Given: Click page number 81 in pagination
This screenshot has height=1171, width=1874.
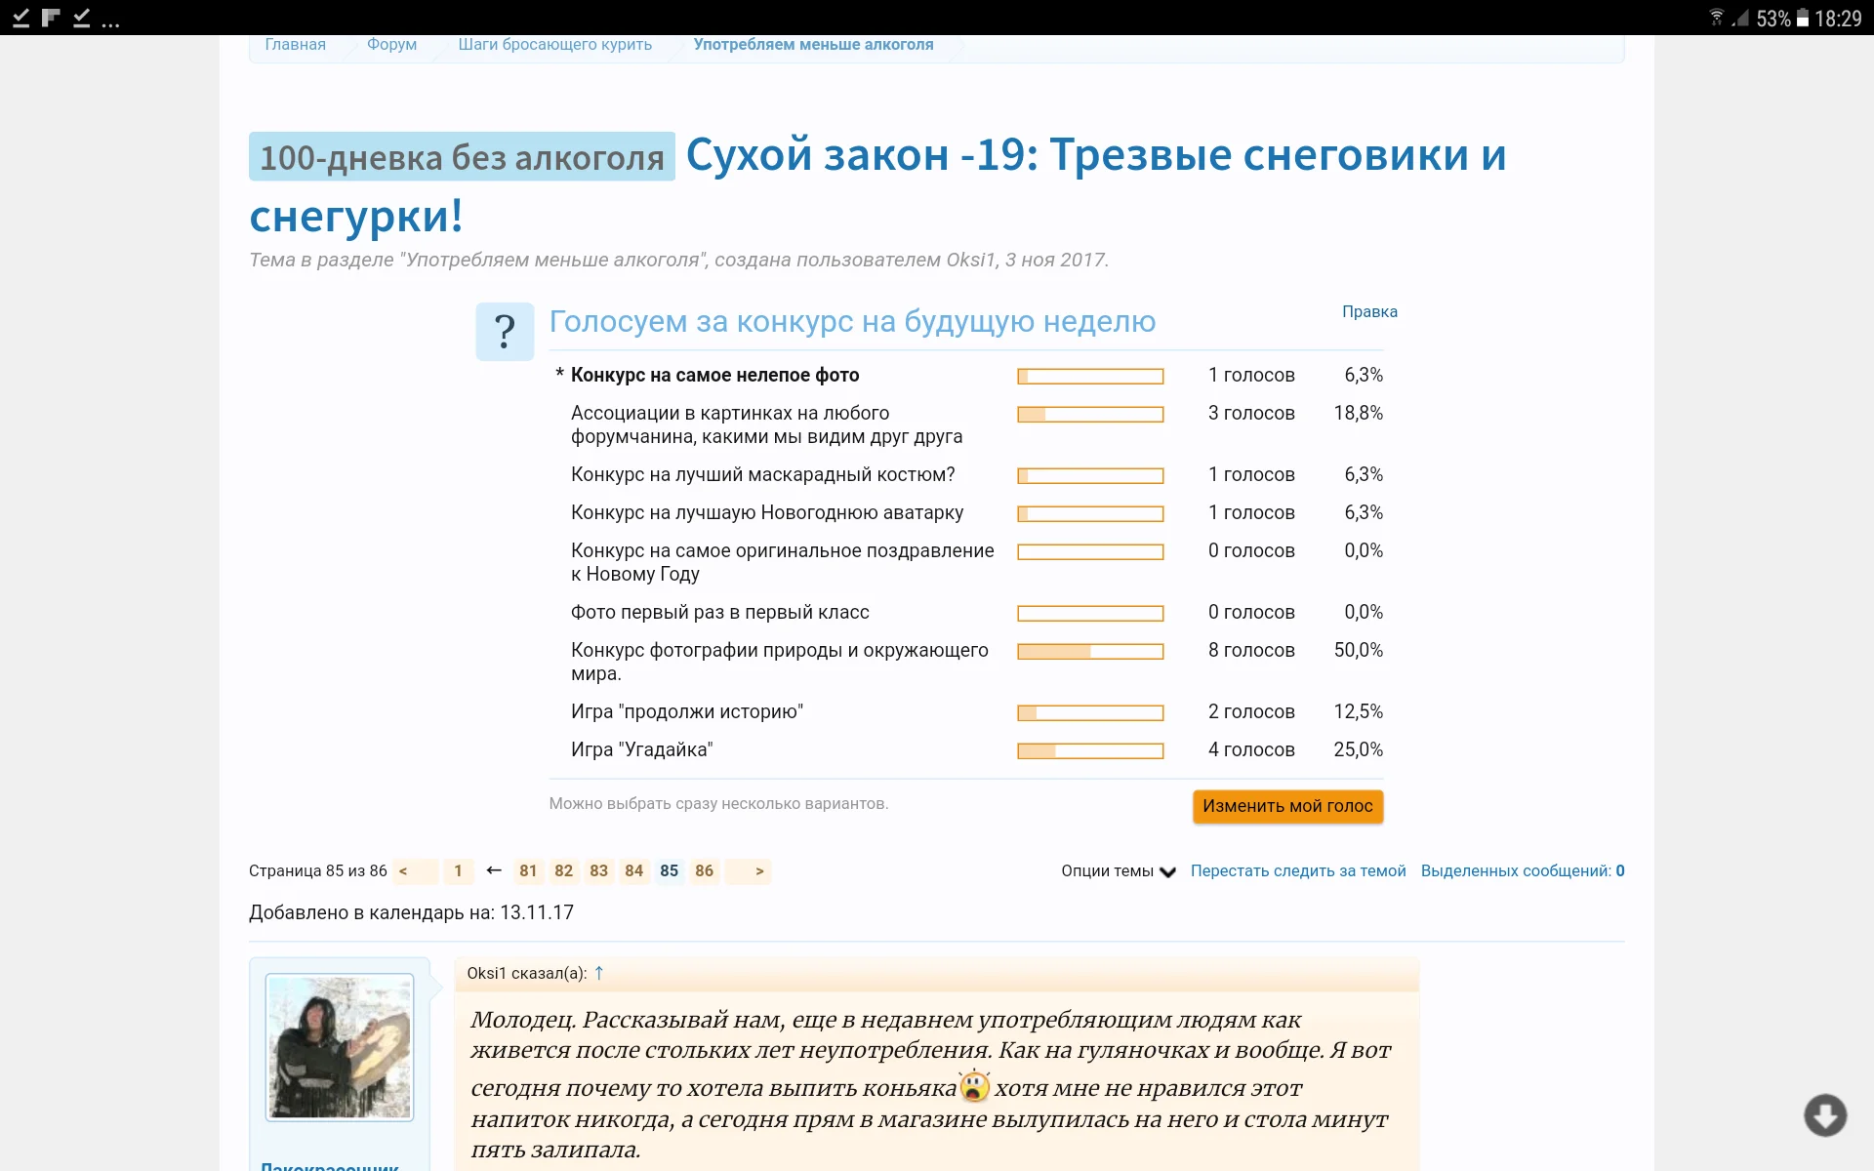Looking at the screenshot, I should pos(528,870).
